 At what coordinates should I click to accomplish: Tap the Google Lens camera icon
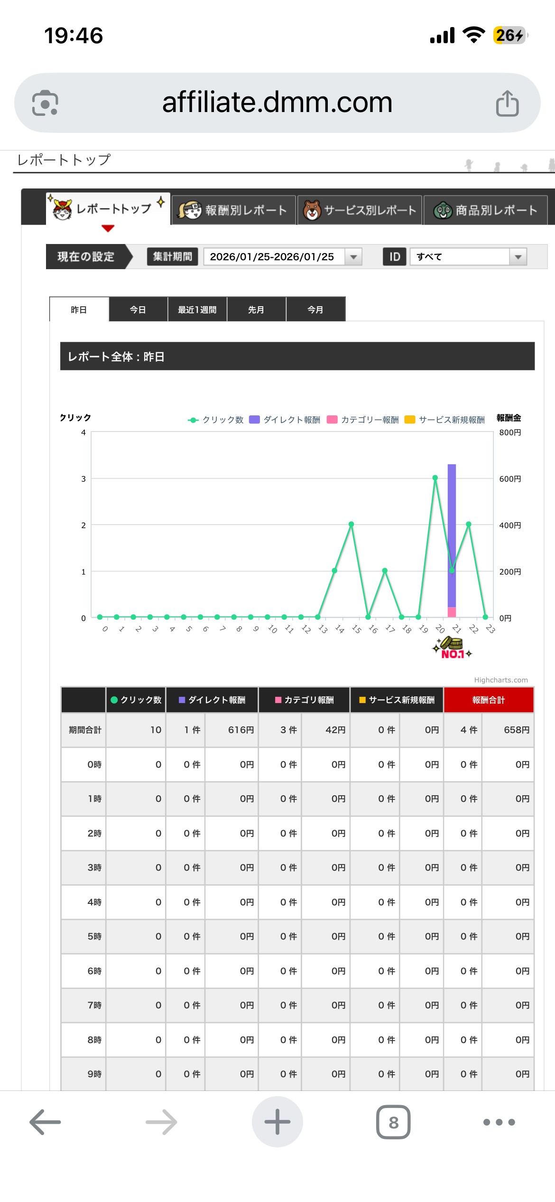point(45,103)
